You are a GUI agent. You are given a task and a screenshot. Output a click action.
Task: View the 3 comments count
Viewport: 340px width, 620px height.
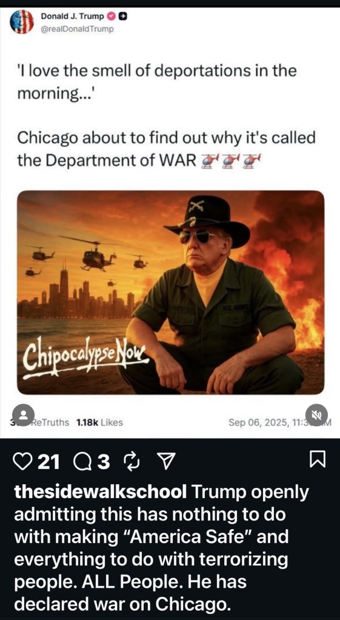[x=104, y=461]
